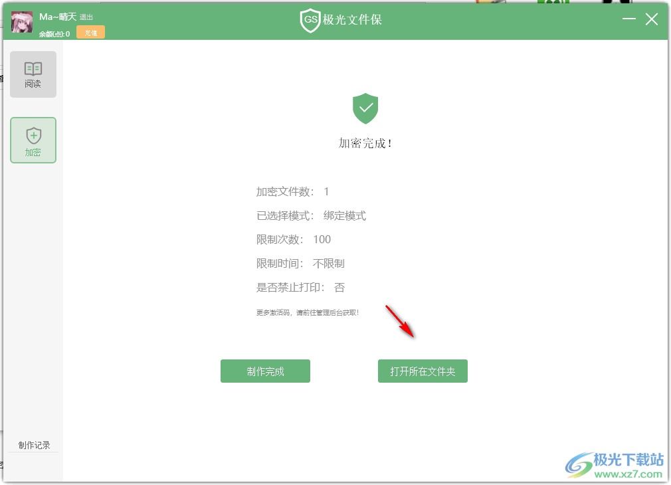This screenshot has height=485, width=671.
Task: Open the folder via 打开所在文件夹 button
Action: [x=423, y=371]
